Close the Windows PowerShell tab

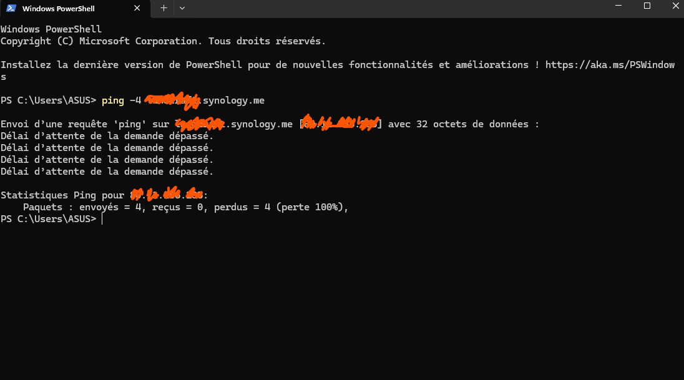pos(137,8)
